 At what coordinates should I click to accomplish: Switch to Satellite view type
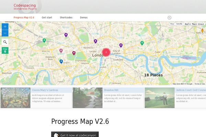(179, 24)
